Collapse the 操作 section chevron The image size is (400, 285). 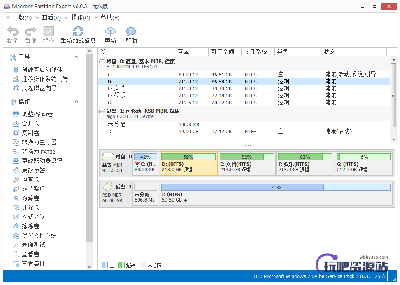76,102
